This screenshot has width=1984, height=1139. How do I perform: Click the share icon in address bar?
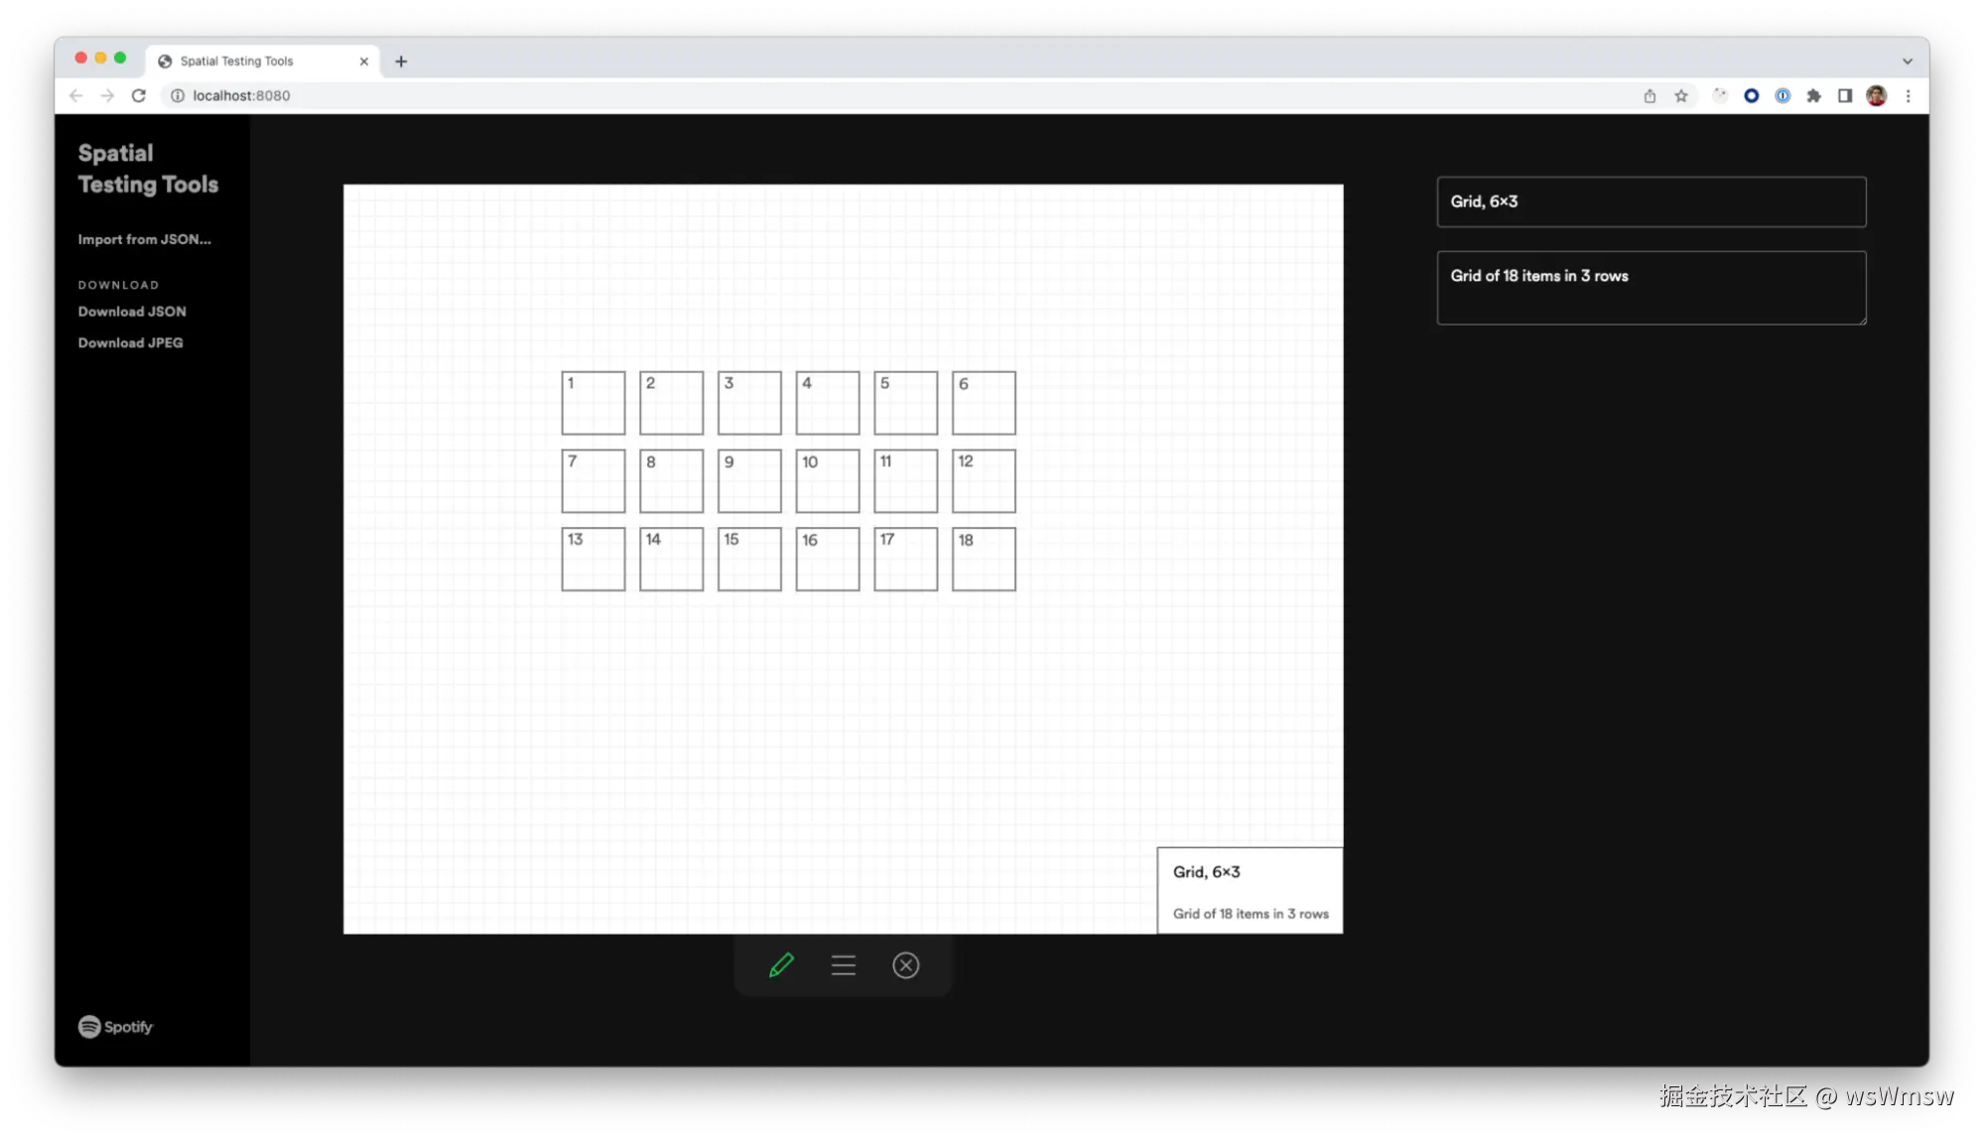tap(1650, 96)
